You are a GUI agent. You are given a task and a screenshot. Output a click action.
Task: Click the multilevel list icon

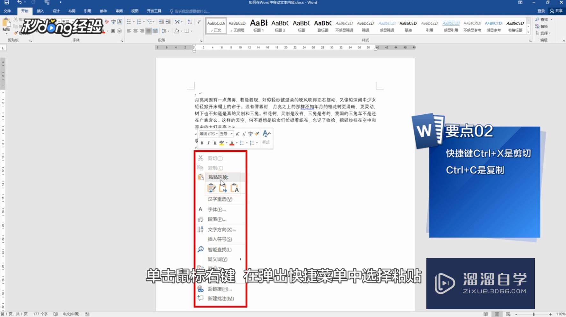(x=149, y=22)
